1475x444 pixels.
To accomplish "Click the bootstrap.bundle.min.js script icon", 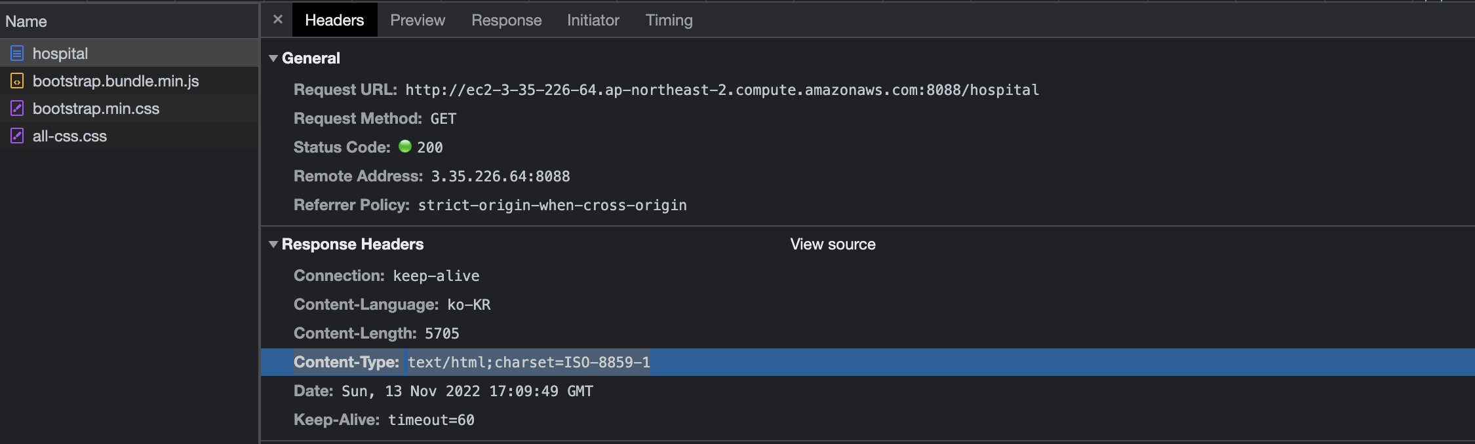I will [x=17, y=81].
